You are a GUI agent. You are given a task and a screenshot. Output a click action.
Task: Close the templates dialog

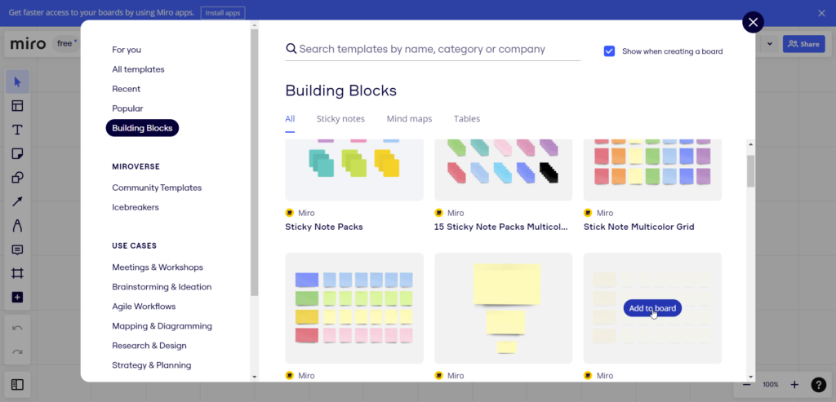pos(753,22)
